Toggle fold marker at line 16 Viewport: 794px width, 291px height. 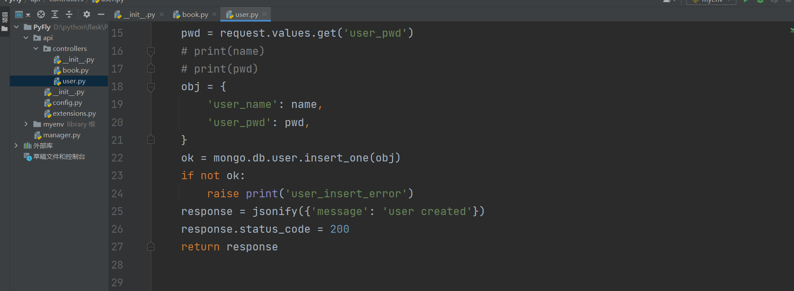click(x=151, y=51)
